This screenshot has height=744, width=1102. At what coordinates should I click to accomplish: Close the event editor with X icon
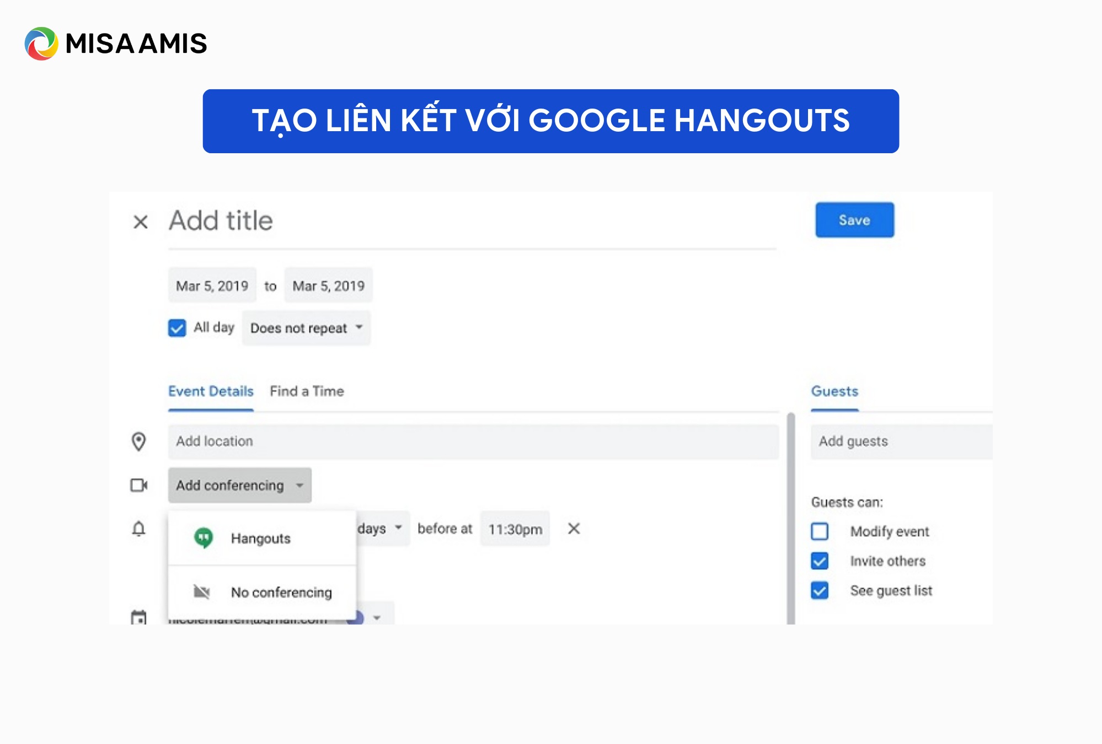[141, 222]
